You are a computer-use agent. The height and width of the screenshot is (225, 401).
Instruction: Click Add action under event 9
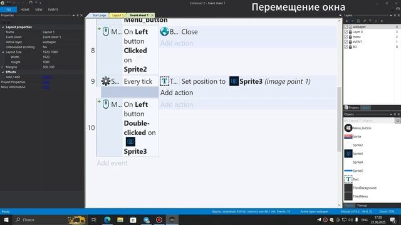coord(177,92)
